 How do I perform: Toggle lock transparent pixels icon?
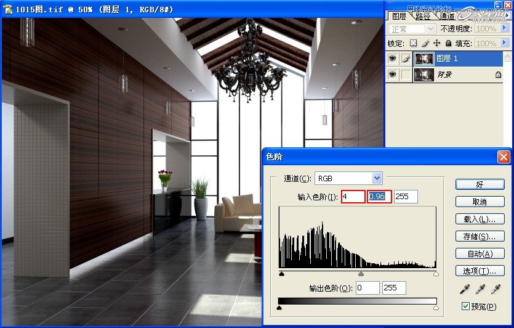pyautogui.click(x=414, y=43)
